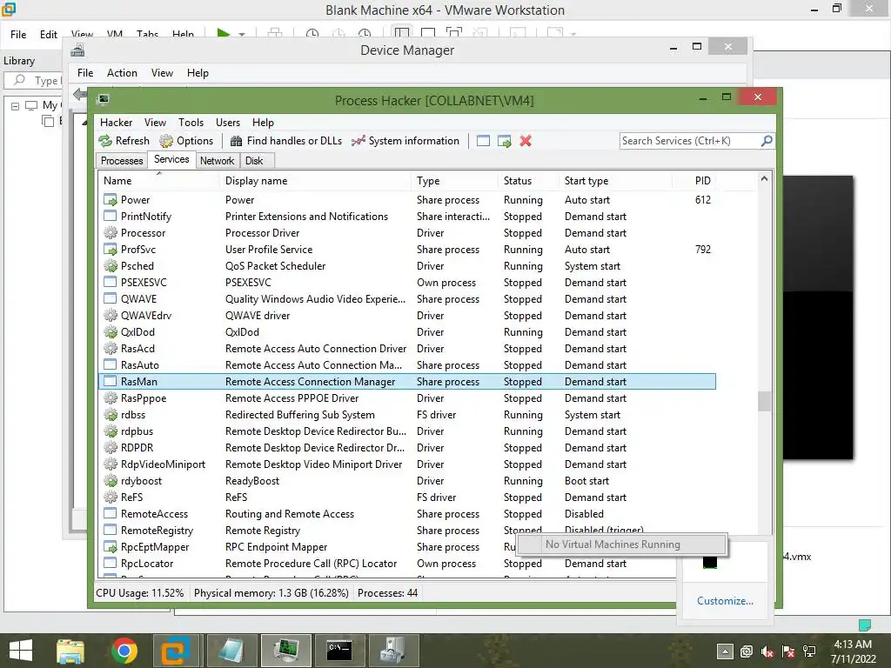Sort by PID column header

pyautogui.click(x=694, y=181)
